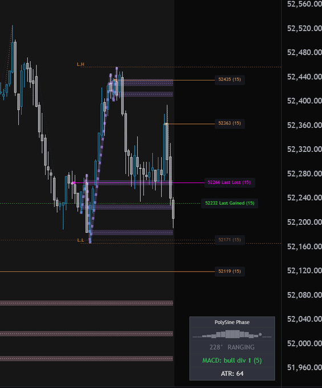Screen dimensions: 322x388
Task: Select the orange 52435 level line
Action: tap(164, 80)
